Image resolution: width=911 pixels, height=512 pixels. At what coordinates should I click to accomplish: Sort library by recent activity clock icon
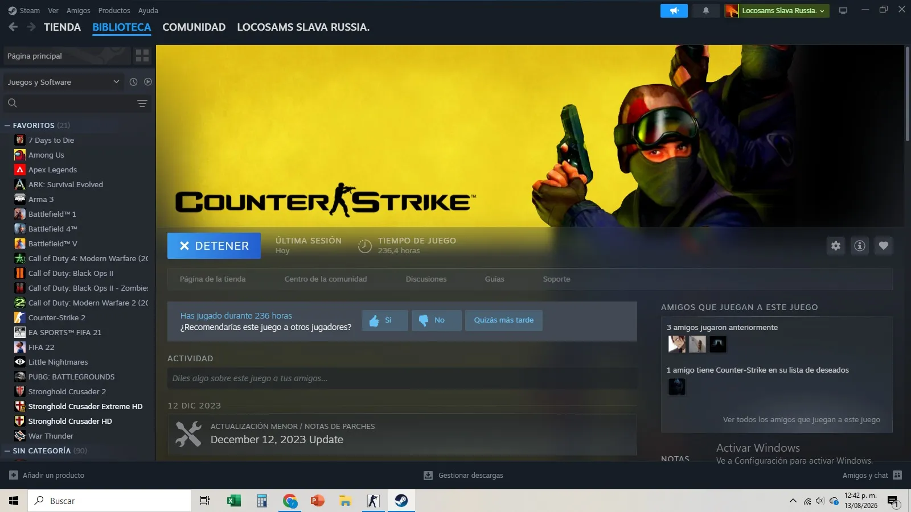point(133,82)
